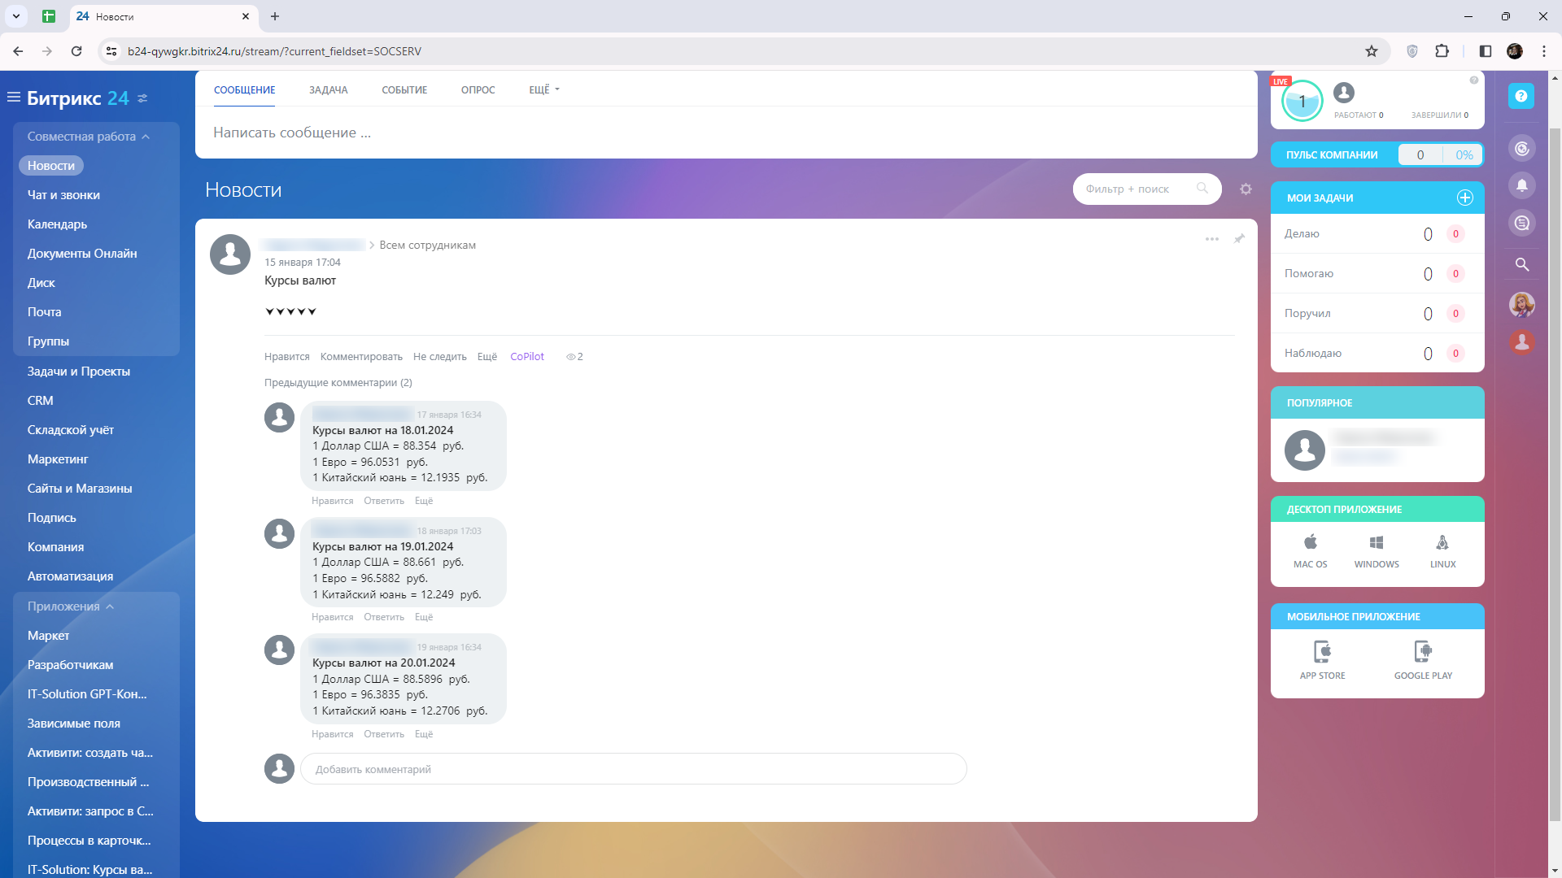Bookmark this page with star icon
This screenshot has height=878, width=1562.
click(x=1372, y=51)
